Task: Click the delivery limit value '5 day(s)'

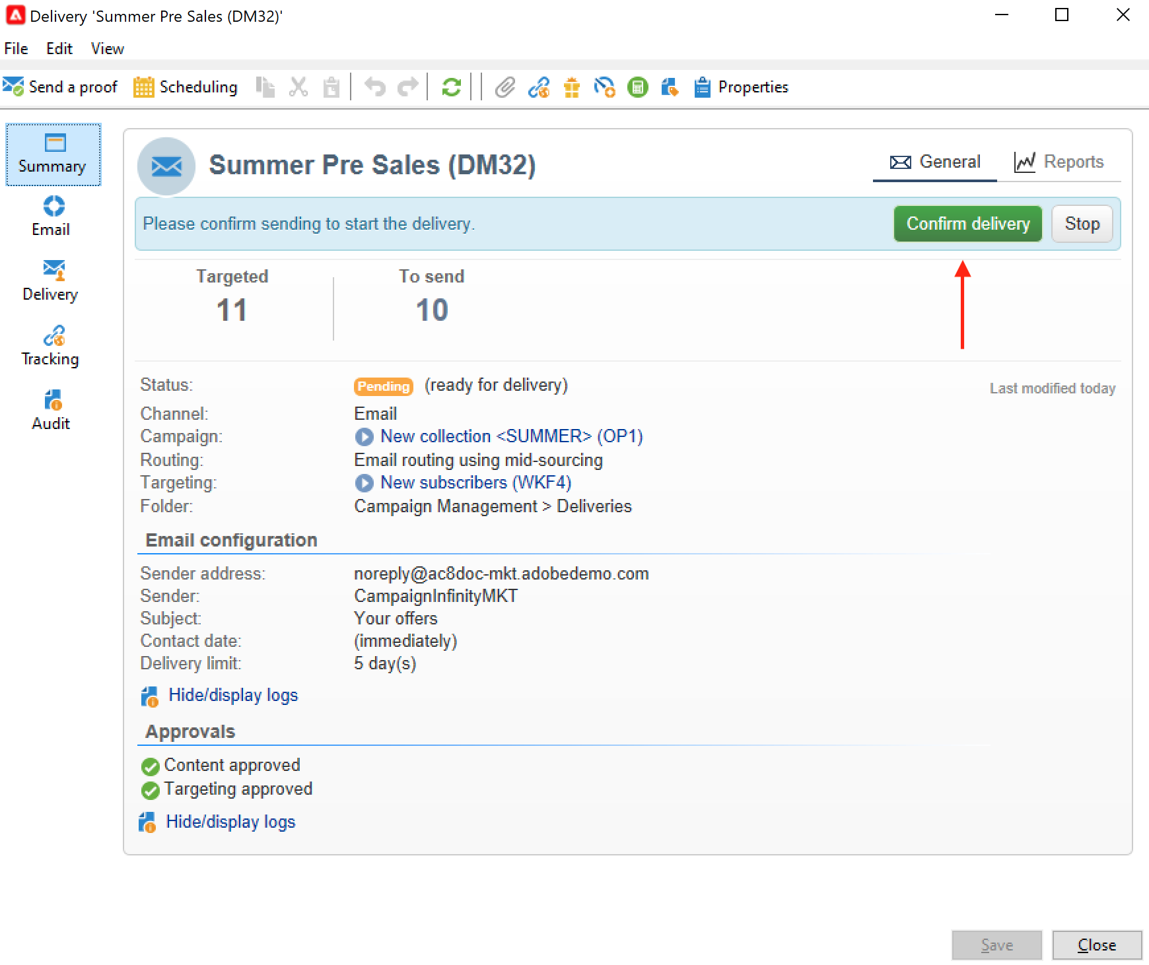Action: pyautogui.click(x=386, y=663)
